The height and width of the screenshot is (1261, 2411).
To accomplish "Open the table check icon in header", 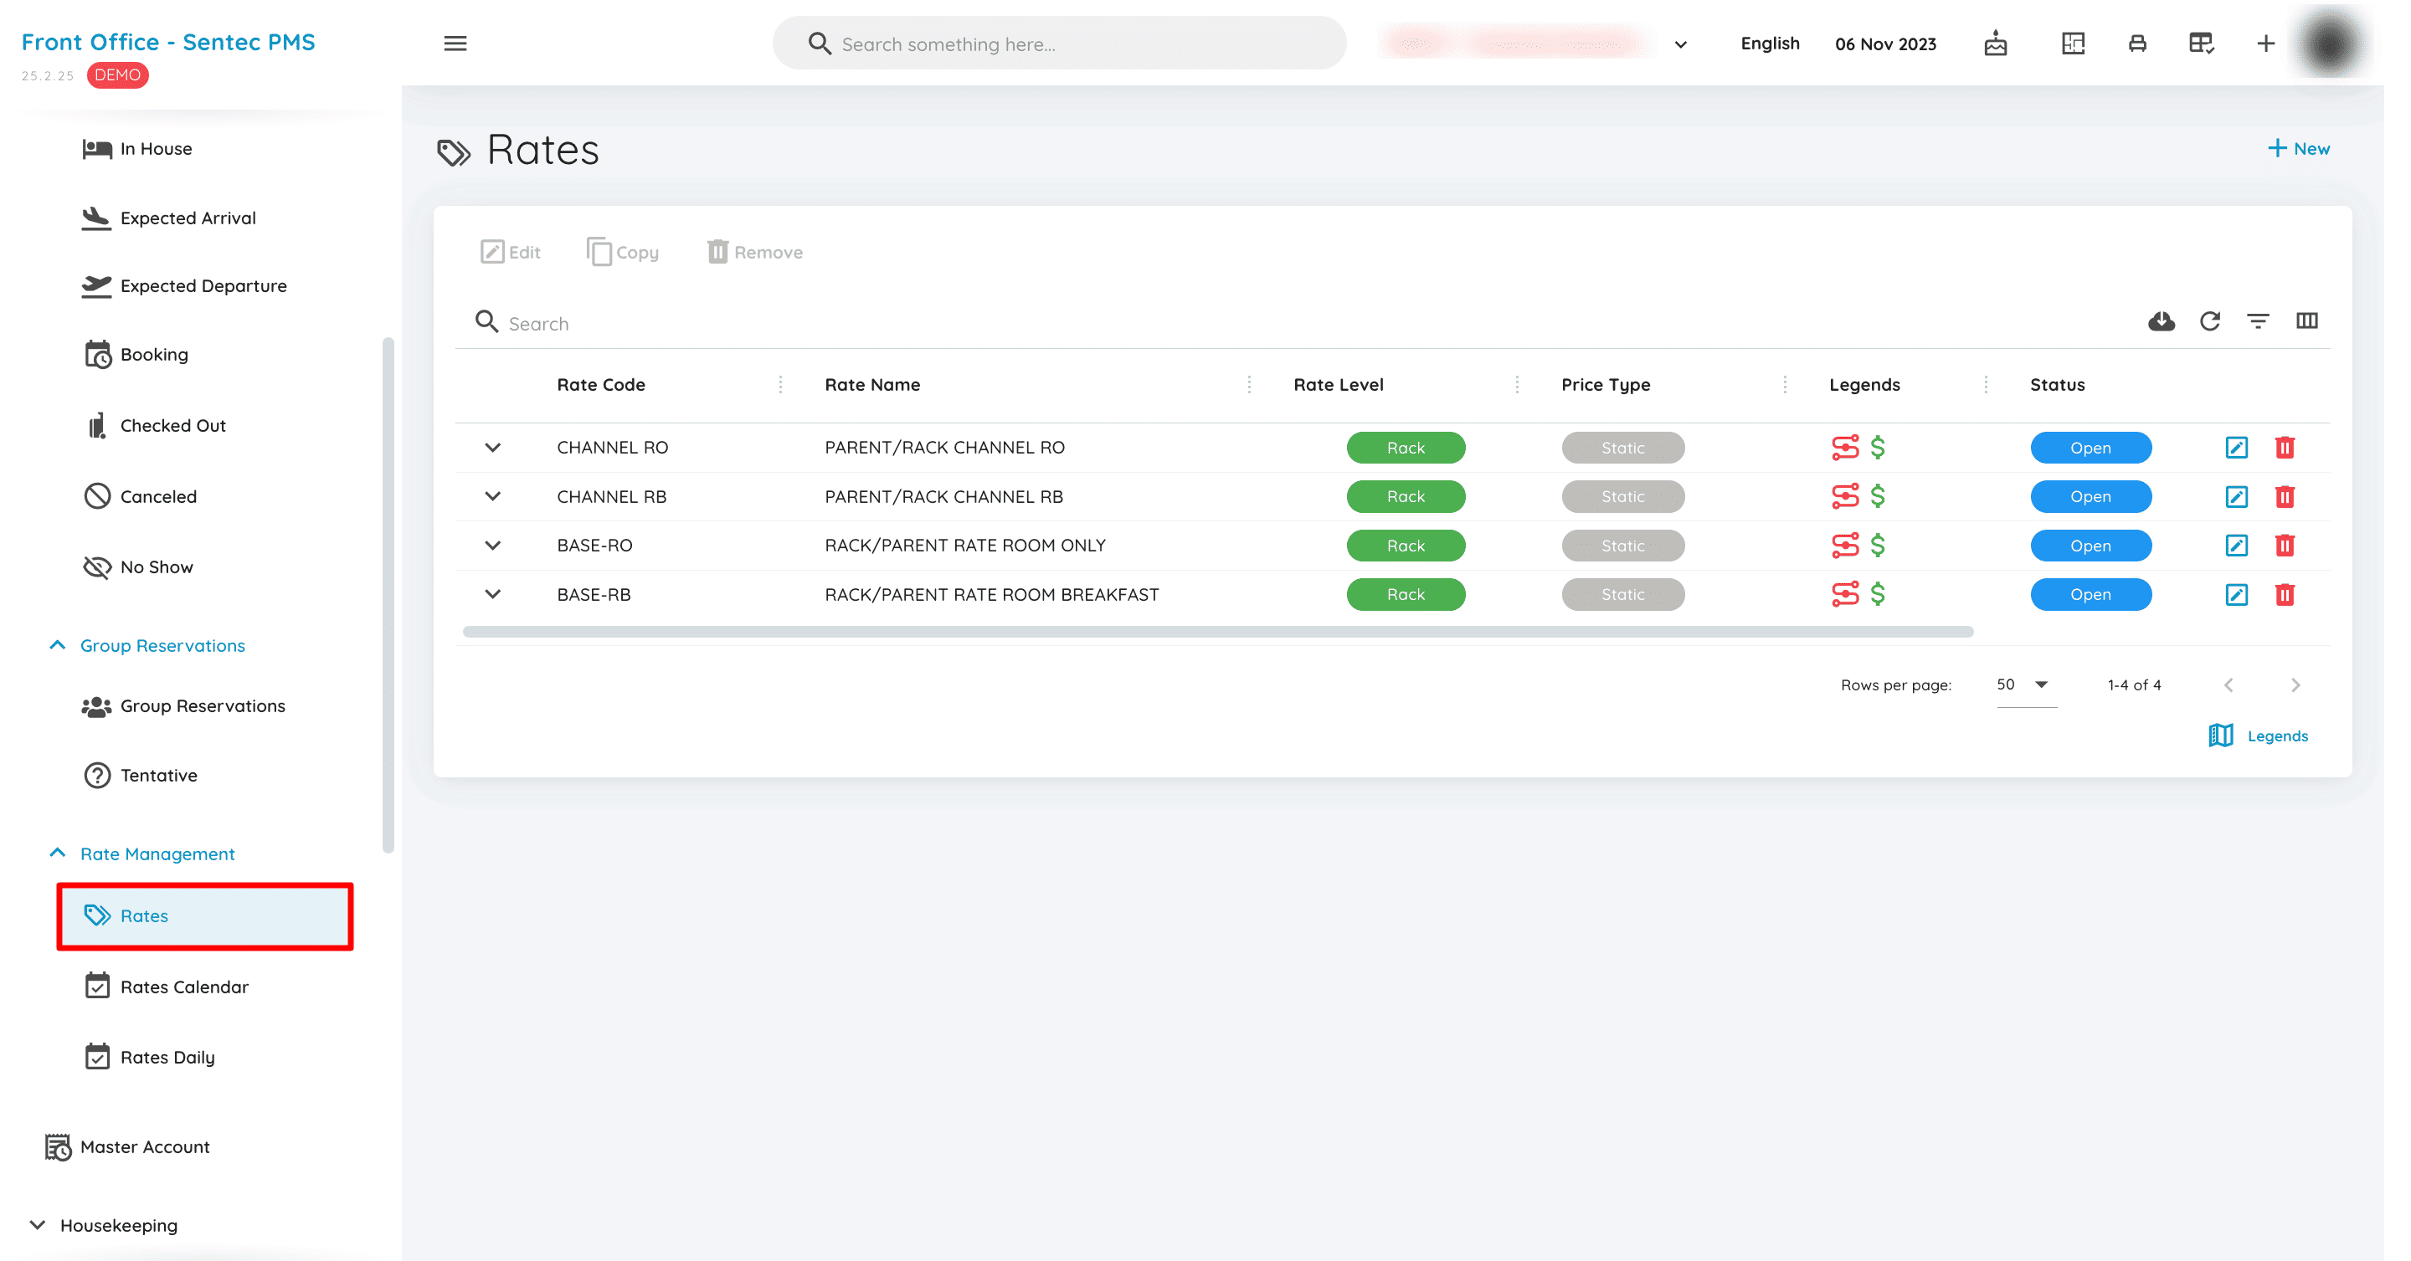I will coord(2202,43).
